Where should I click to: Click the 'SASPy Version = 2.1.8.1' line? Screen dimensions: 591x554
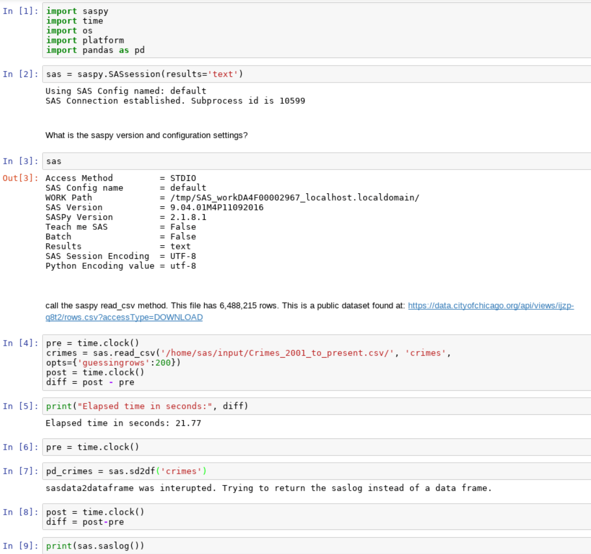click(x=126, y=217)
